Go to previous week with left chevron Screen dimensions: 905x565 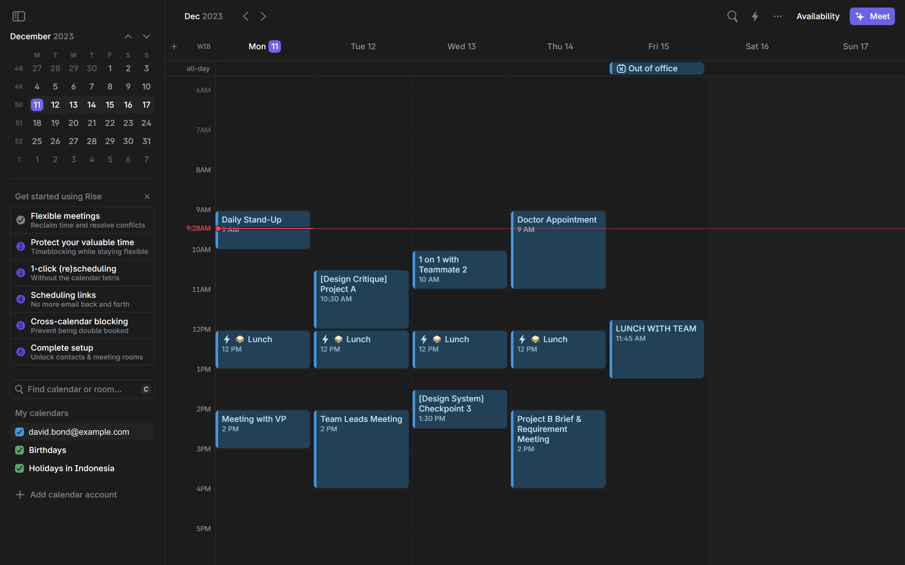[246, 16]
